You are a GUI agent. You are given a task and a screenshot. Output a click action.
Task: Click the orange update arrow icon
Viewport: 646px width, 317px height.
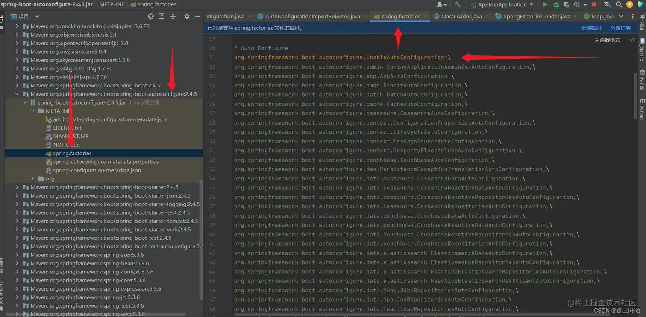629,4
